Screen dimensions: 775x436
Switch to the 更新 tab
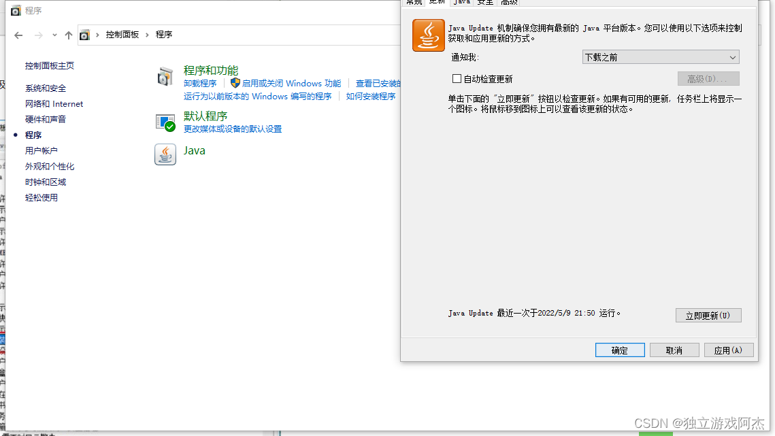(437, 2)
